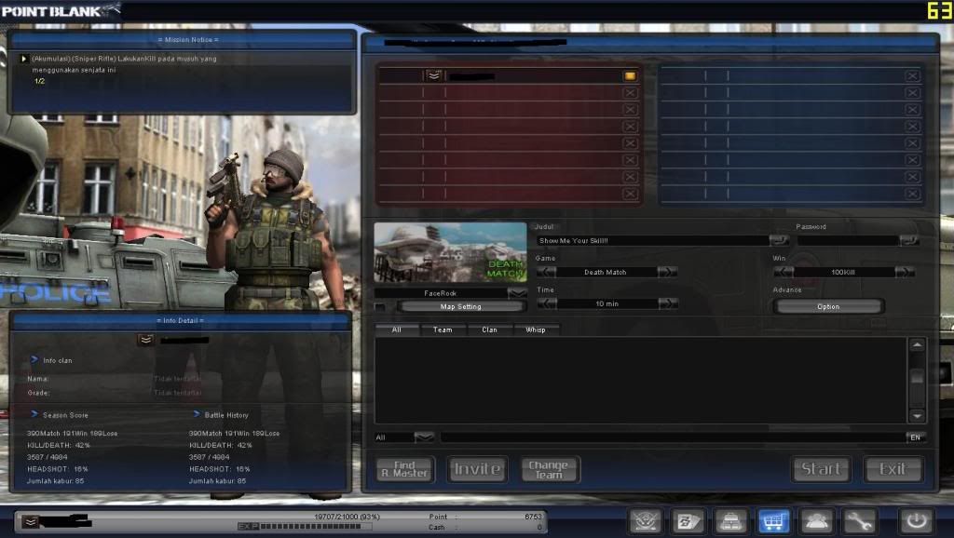
Task: Click the '10 min' time value
Action: pos(606,304)
